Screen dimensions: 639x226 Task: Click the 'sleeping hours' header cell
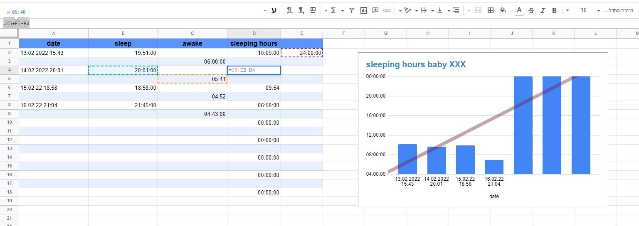coord(254,43)
